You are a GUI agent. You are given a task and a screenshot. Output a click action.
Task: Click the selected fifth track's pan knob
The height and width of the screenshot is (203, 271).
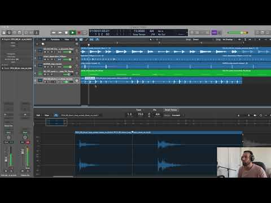(x=77, y=81)
